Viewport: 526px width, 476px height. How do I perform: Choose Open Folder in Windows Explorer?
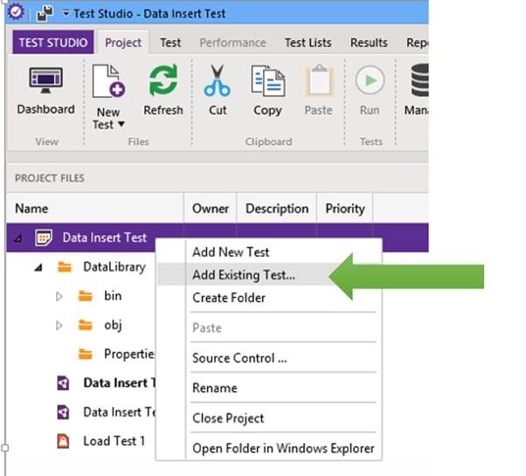point(283,449)
